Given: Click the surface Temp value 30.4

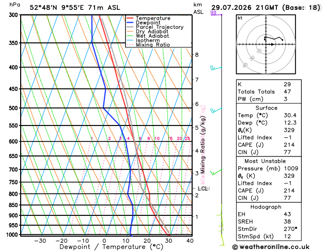Looking at the screenshot, I should point(290,115).
